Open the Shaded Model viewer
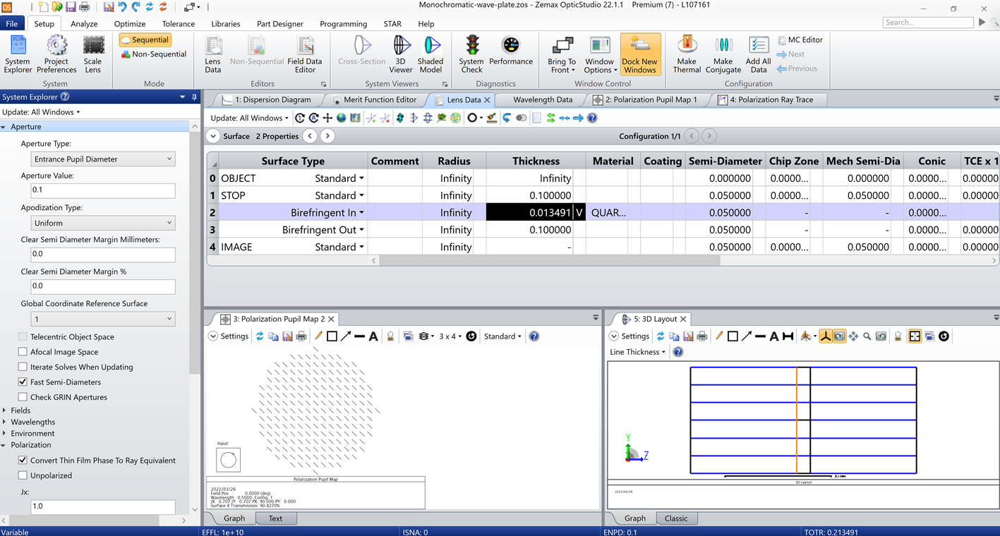This screenshot has height=536, width=1000. (x=430, y=54)
